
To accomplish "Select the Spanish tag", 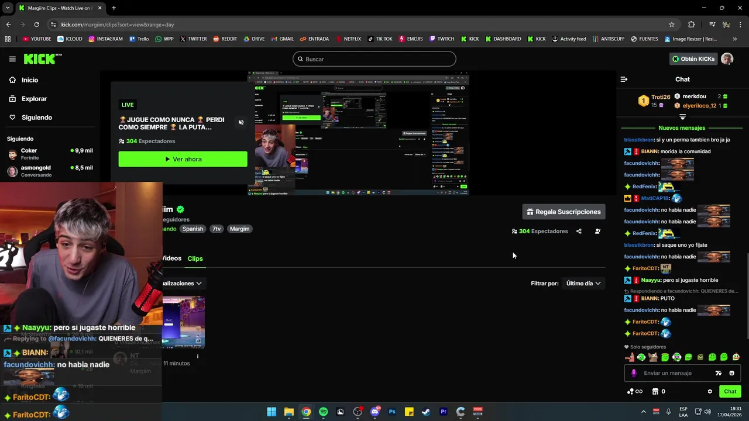I will 193,229.
